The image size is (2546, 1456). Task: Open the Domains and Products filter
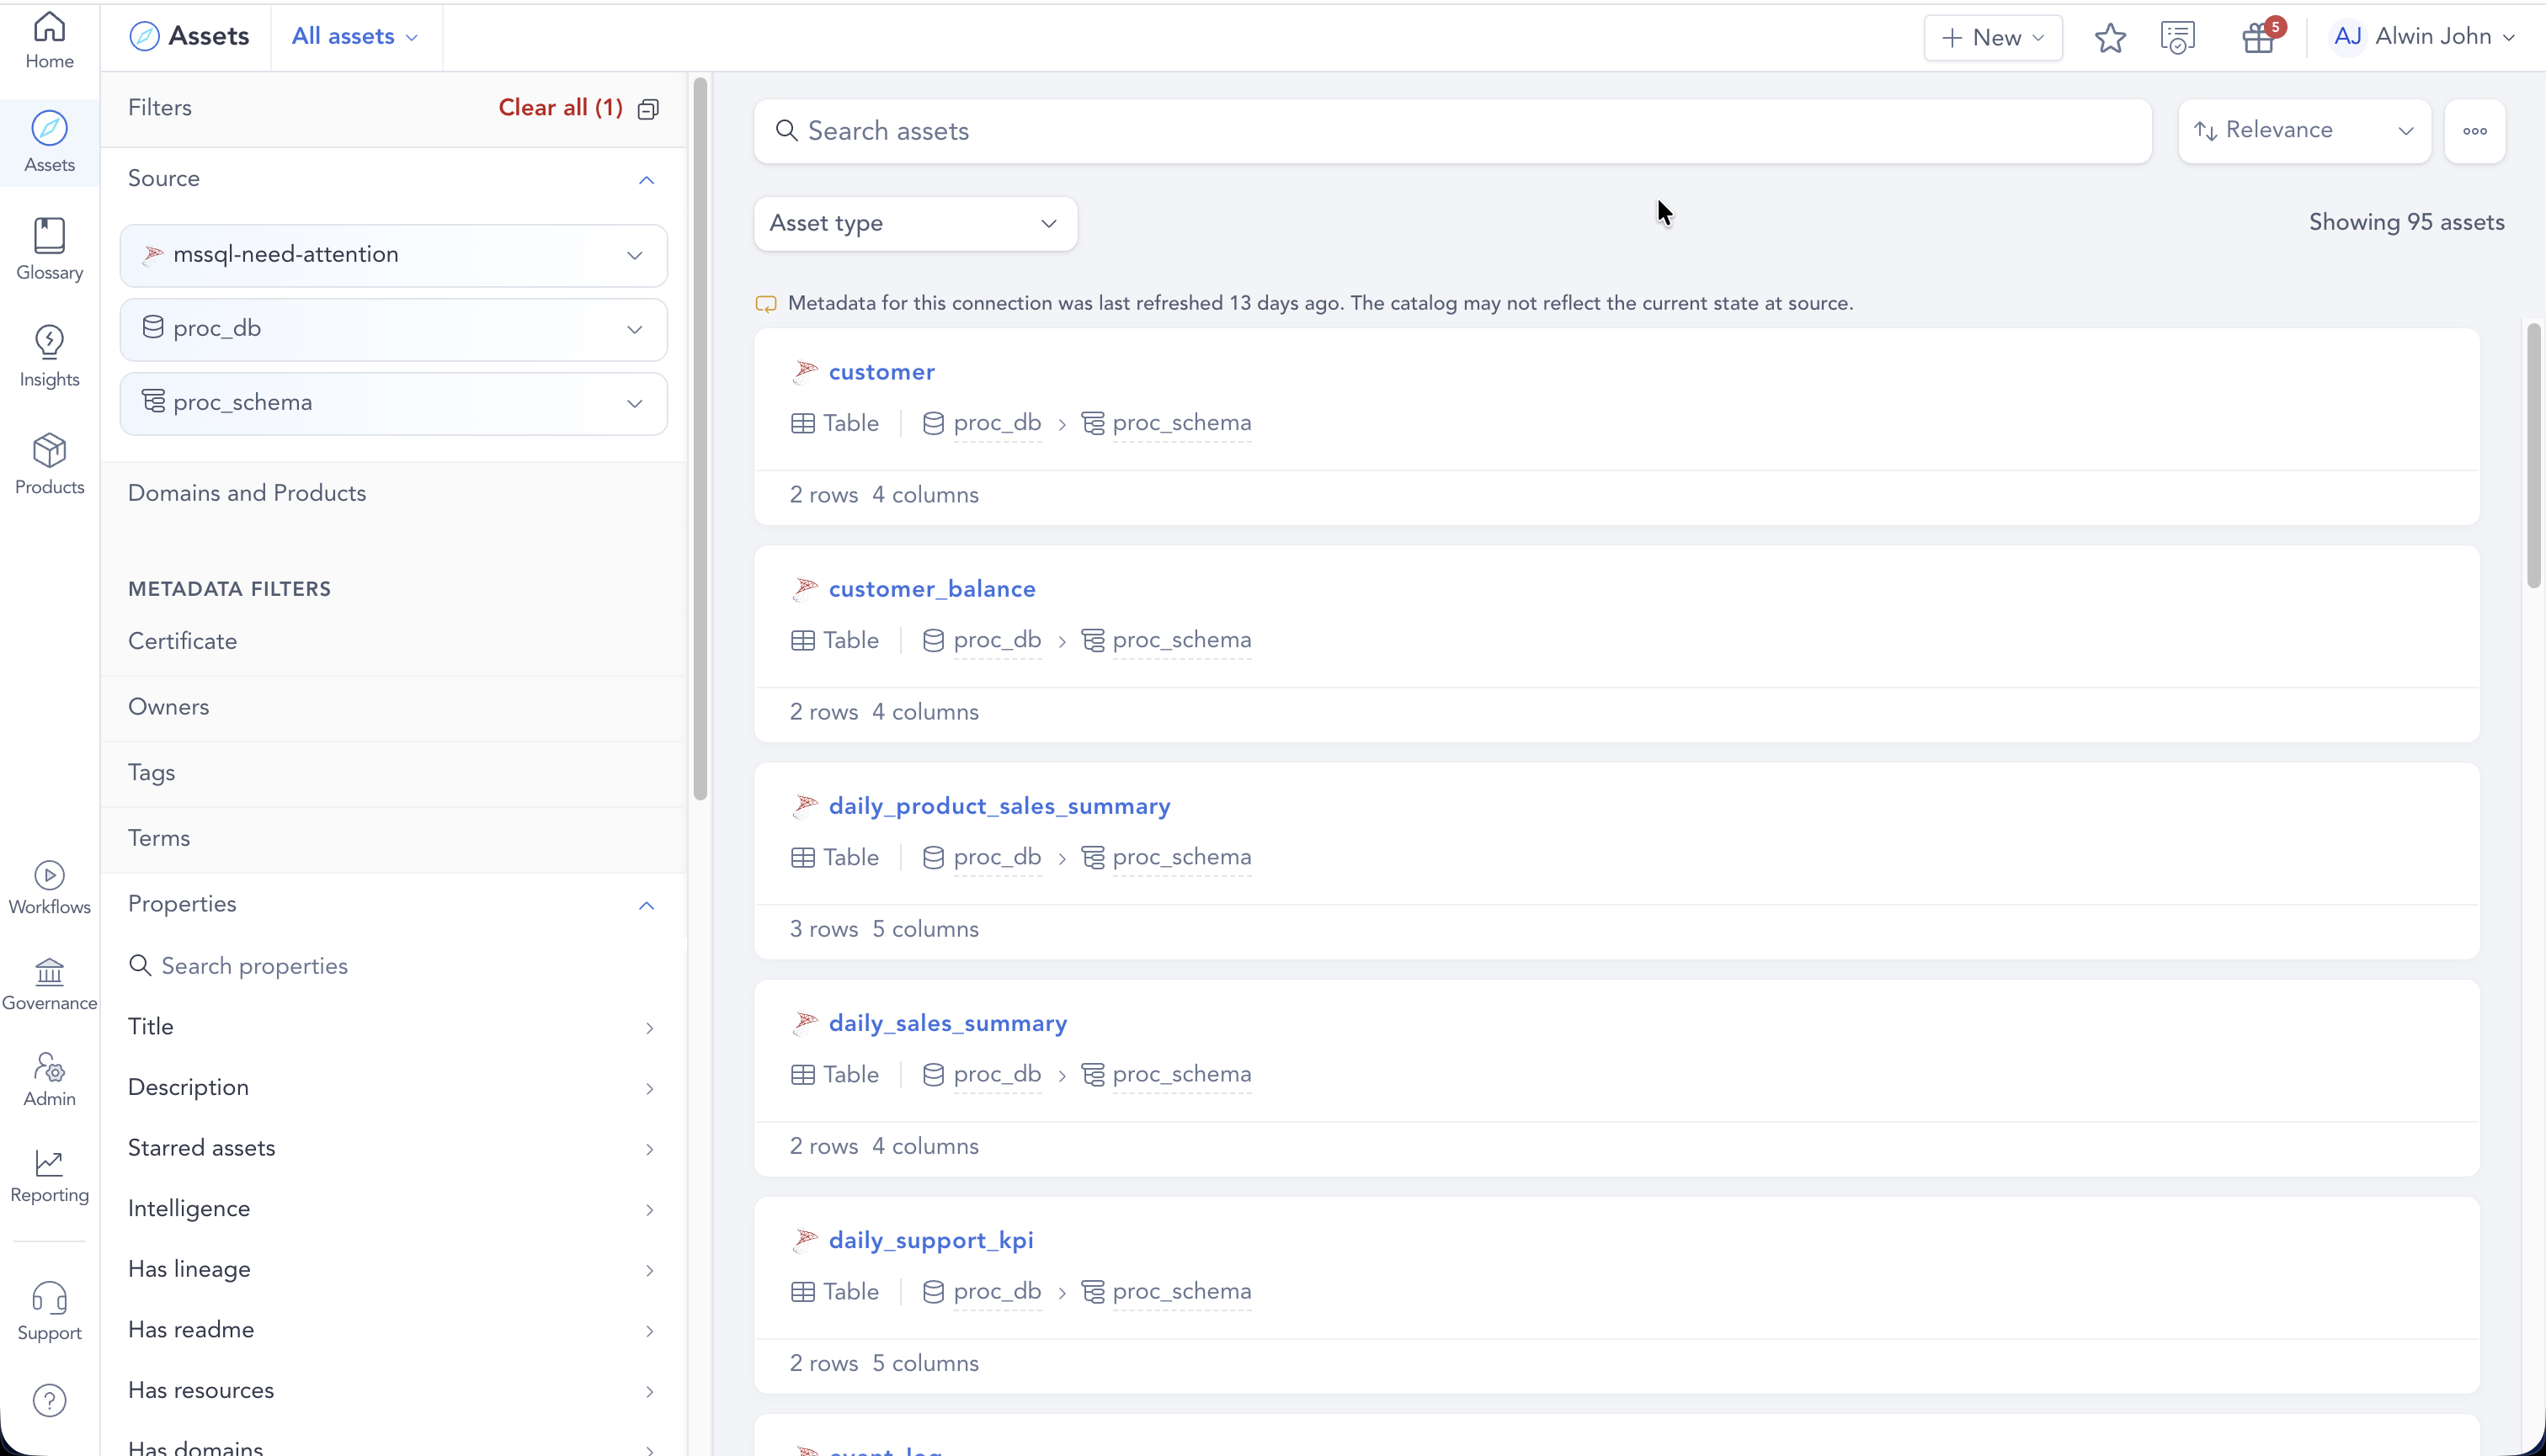[x=392, y=493]
